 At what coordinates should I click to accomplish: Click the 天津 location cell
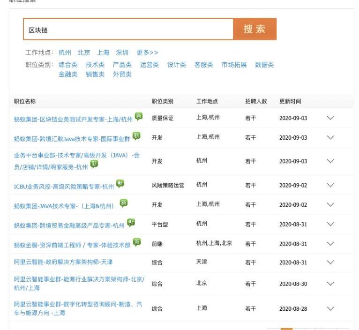pyautogui.click(x=202, y=262)
